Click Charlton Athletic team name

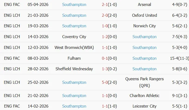pos(144,95)
